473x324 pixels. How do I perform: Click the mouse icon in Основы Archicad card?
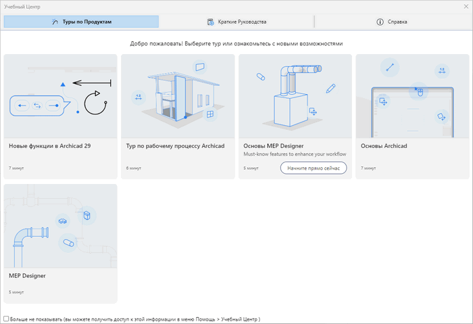click(x=418, y=92)
